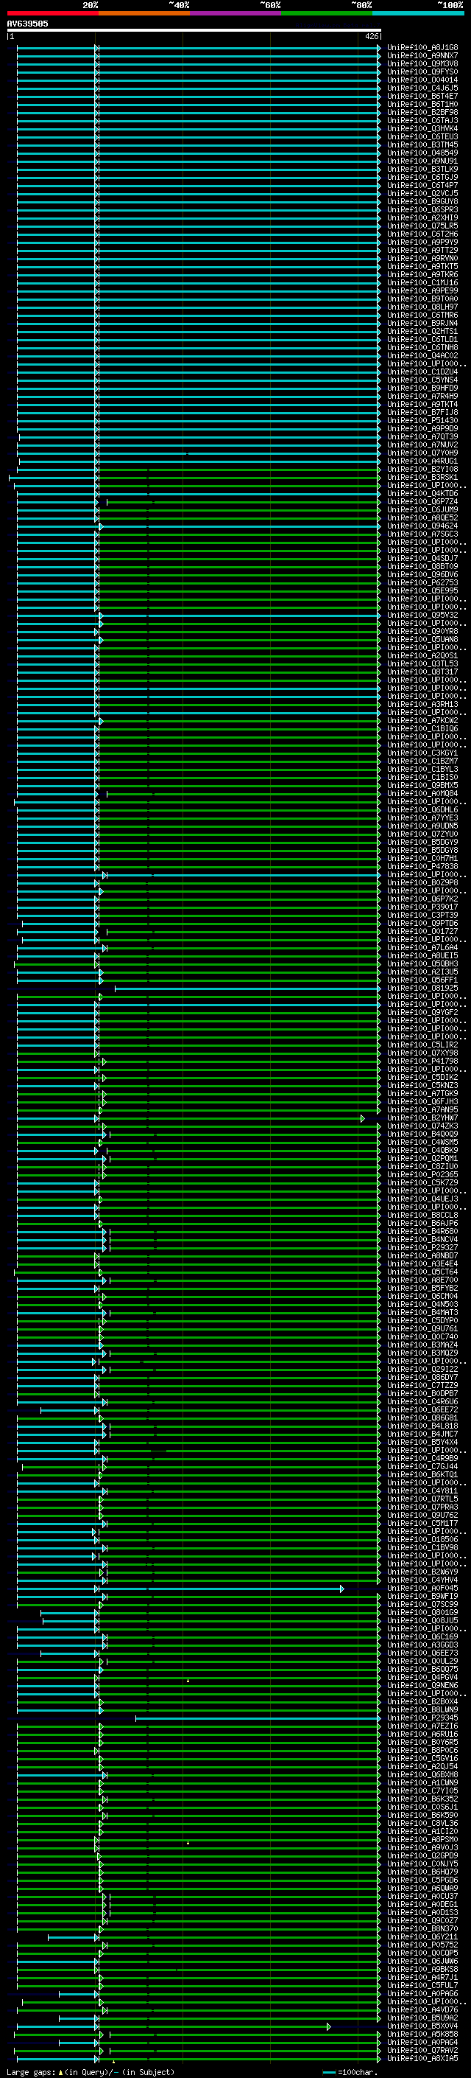
Task: Select UniRef100_Q4KTD6 entry
Action: point(422,493)
